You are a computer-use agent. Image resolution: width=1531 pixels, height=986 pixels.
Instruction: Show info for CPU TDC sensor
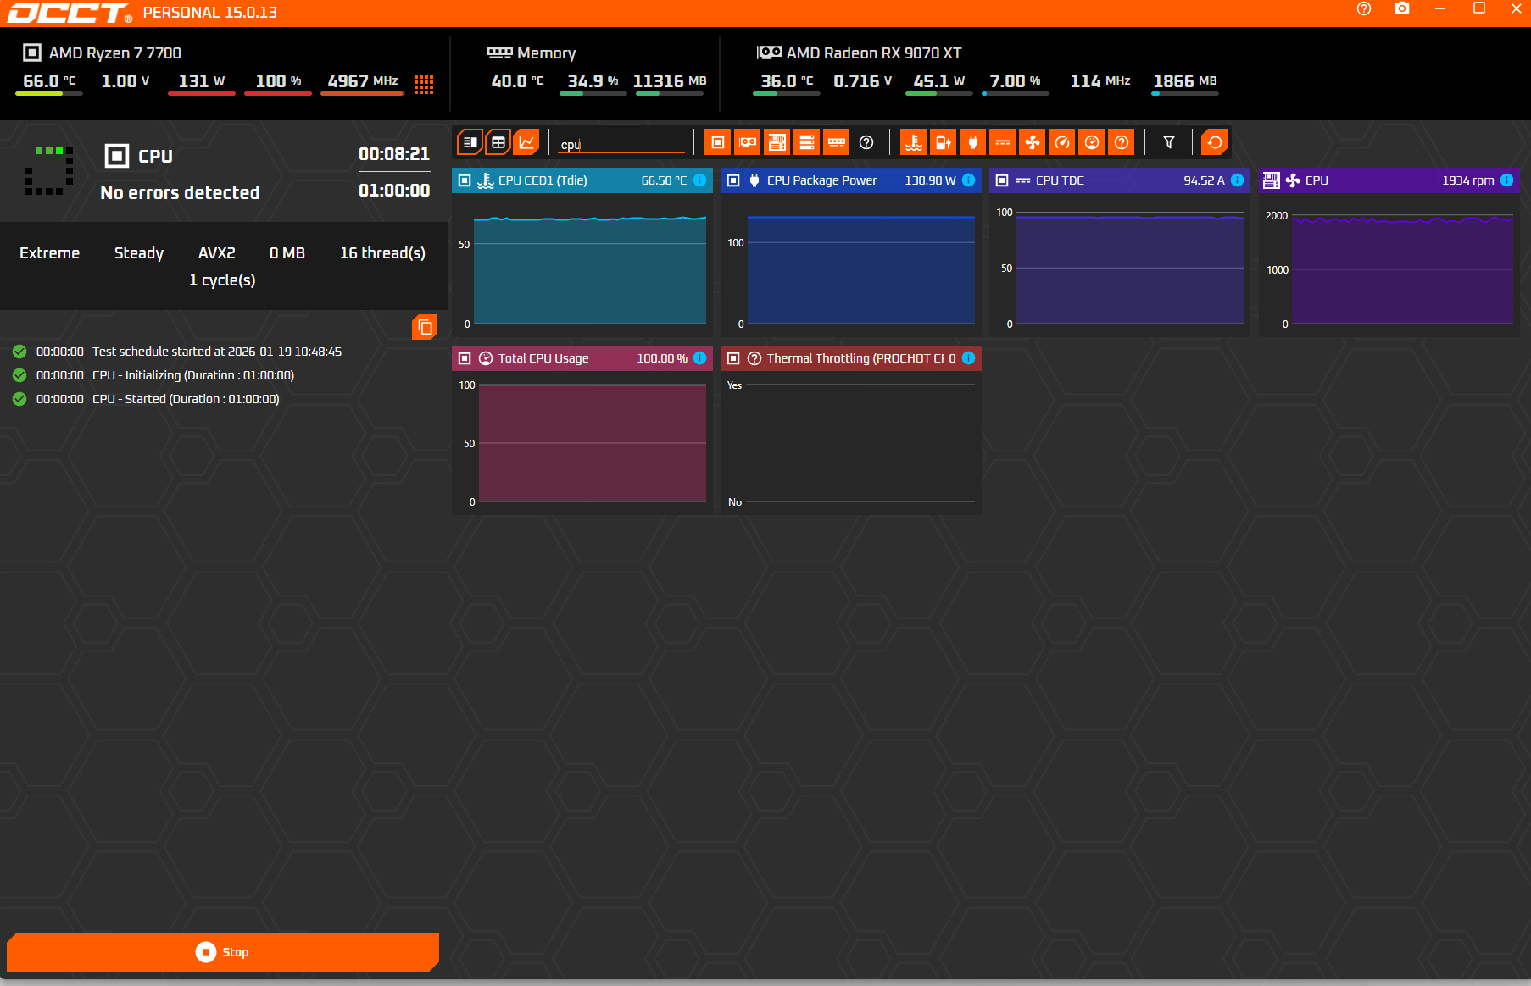(x=1237, y=180)
